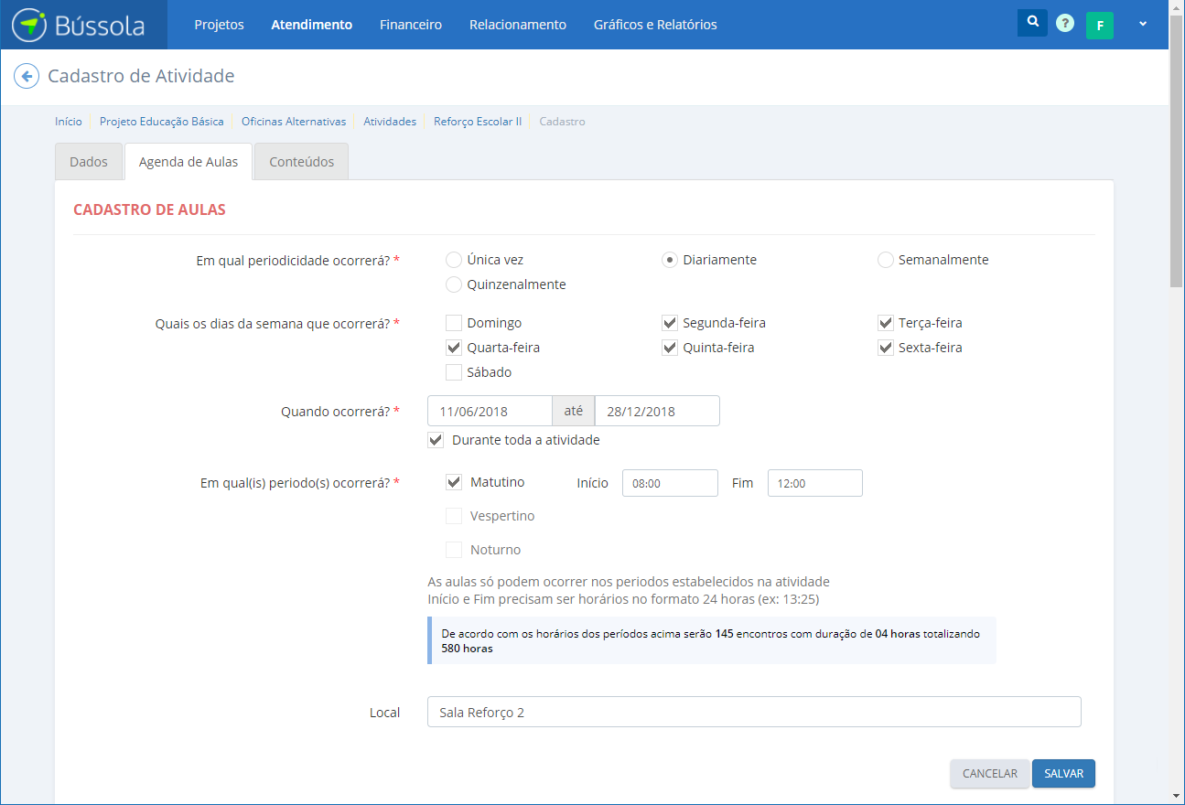Click the Início time field 08:00

[x=670, y=483]
